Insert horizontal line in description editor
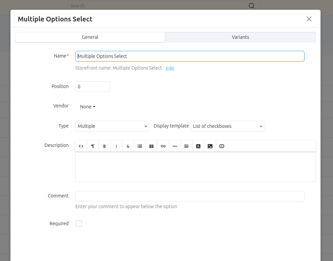Image resolution: width=333 pixels, height=261 pixels. [x=175, y=146]
